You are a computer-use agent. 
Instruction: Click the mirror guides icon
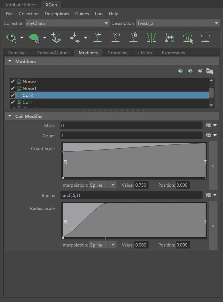pyautogui.click(x=151, y=38)
